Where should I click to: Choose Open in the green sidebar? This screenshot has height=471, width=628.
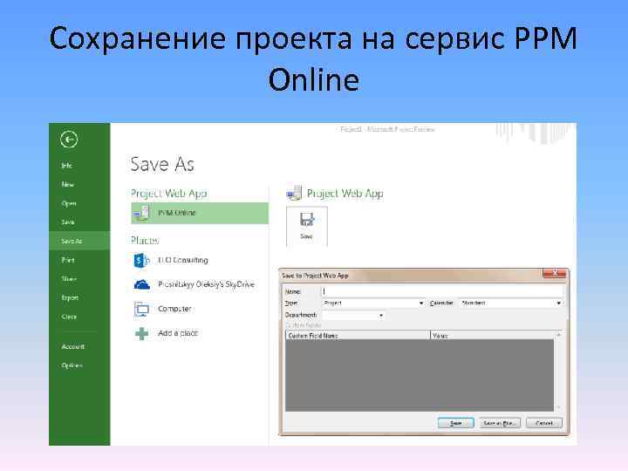[69, 203]
